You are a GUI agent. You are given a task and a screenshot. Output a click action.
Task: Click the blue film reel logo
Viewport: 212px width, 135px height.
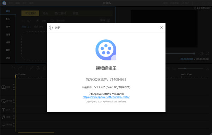(x=106, y=50)
